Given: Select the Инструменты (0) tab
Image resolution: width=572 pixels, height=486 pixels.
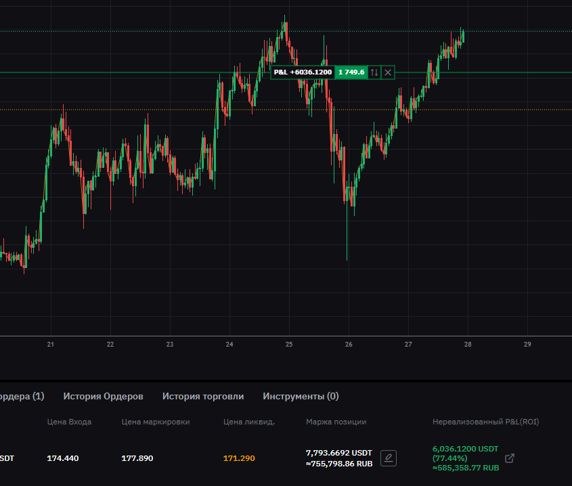Looking at the screenshot, I should (301, 396).
